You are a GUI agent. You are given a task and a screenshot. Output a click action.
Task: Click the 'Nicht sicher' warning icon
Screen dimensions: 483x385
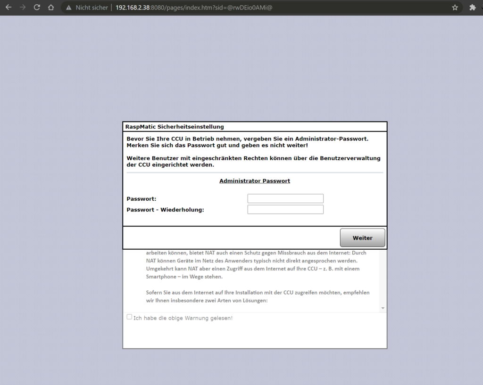pyautogui.click(x=69, y=8)
